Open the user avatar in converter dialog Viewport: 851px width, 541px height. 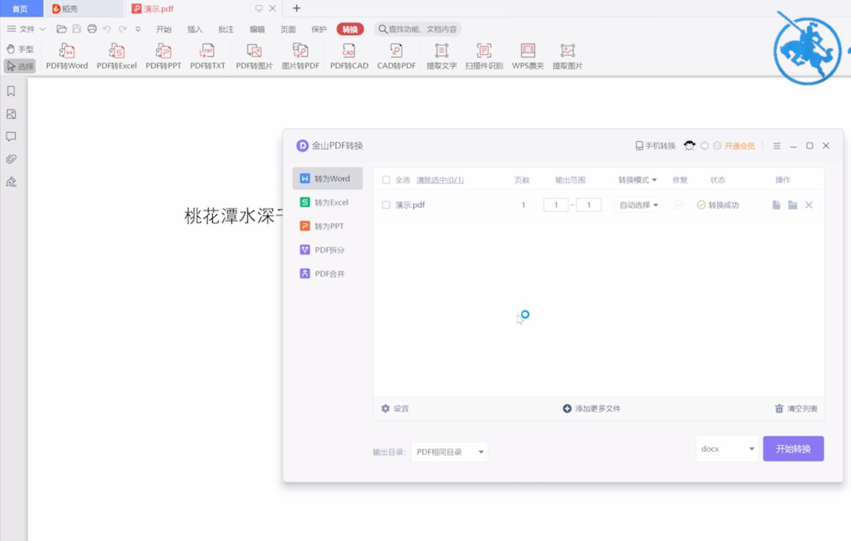[x=690, y=146]
